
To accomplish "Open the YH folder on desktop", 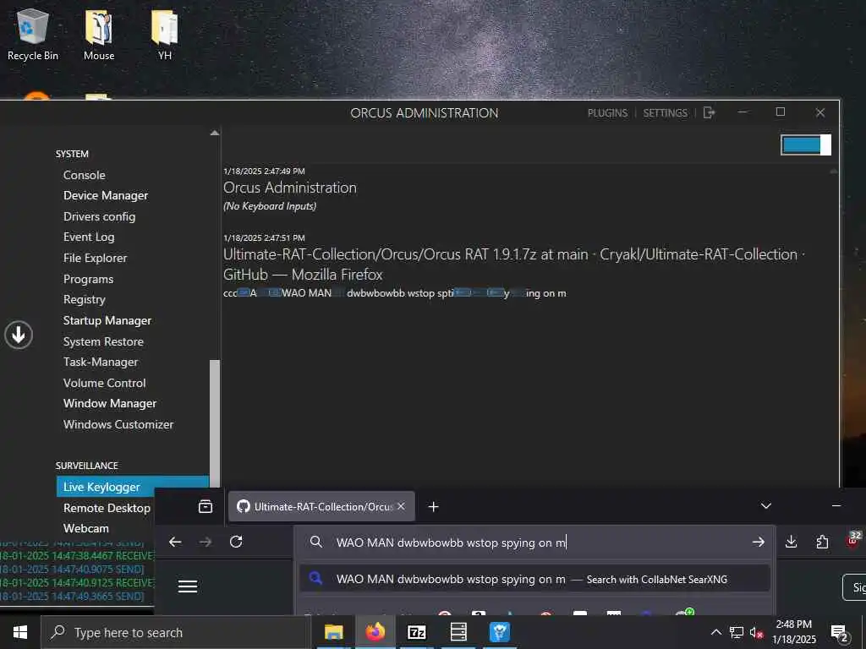I will pos(165,34).
